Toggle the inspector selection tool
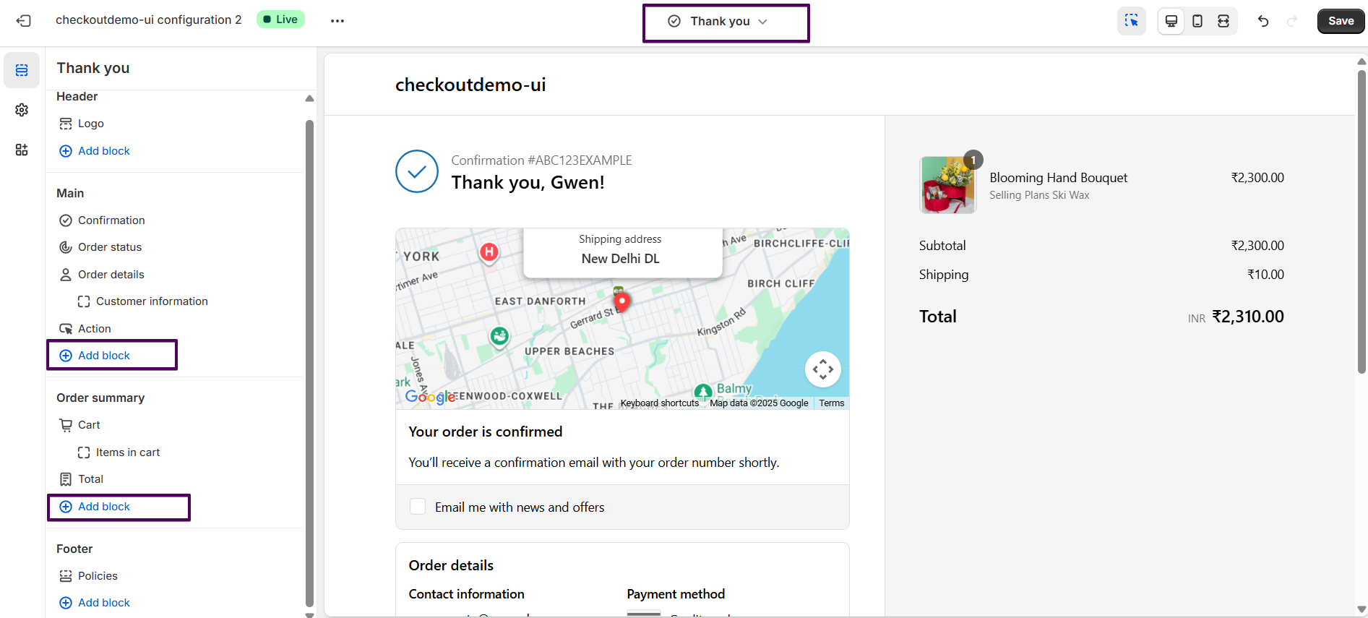The image size is (1368, 618). click(1131, 21)
